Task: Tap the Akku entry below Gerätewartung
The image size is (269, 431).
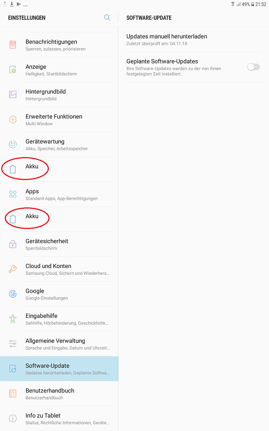Action: [x=59, y=169]
